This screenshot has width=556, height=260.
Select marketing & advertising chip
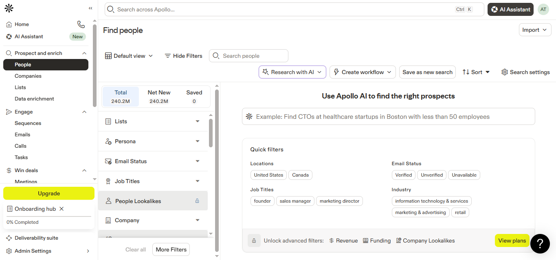pos(421,212)
